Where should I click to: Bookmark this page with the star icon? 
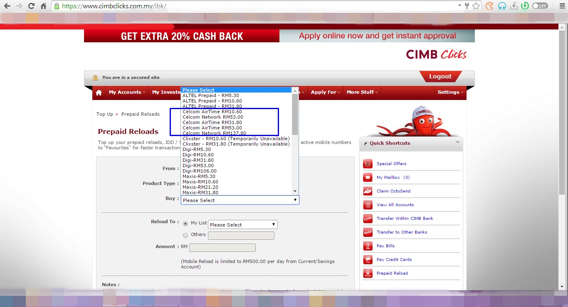476,6
